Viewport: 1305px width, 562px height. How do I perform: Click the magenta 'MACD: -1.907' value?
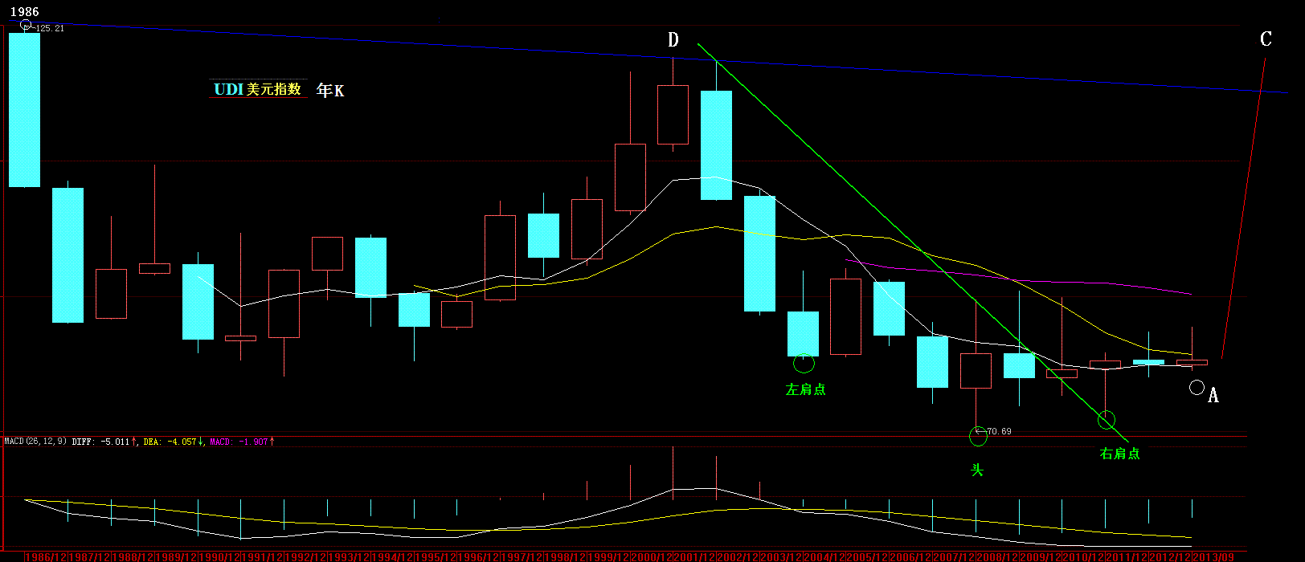tap(239, 441)
